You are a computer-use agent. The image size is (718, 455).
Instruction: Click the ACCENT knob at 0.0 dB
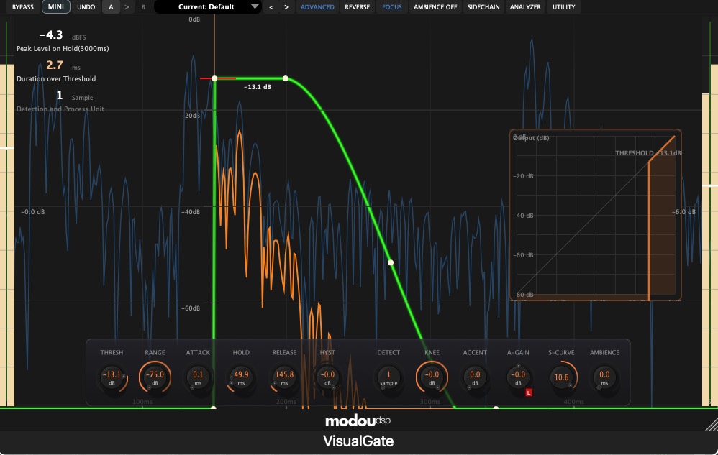[x=475, y=377]
